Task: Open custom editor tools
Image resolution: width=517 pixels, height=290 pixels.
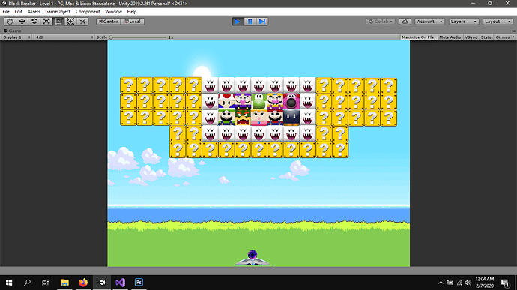Action: tap(82, 22)
